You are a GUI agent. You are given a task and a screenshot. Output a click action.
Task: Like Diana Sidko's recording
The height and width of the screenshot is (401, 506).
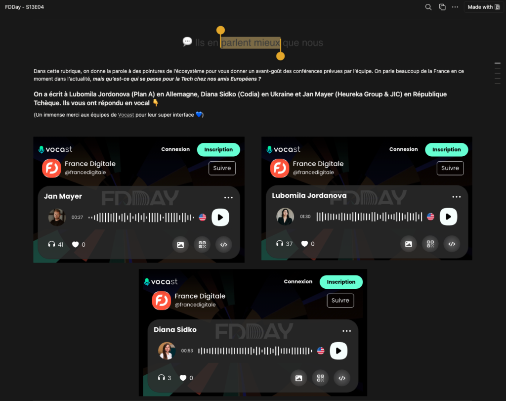183,378
